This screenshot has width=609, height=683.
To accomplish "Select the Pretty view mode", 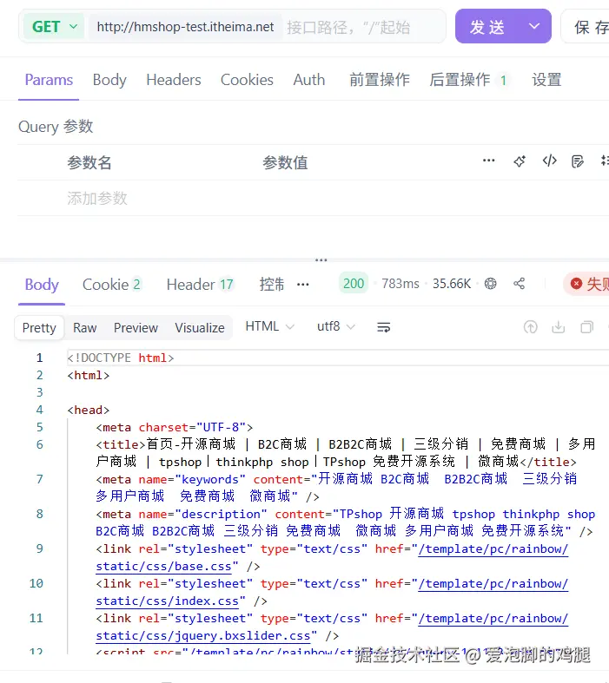I will tap(39, 327).
